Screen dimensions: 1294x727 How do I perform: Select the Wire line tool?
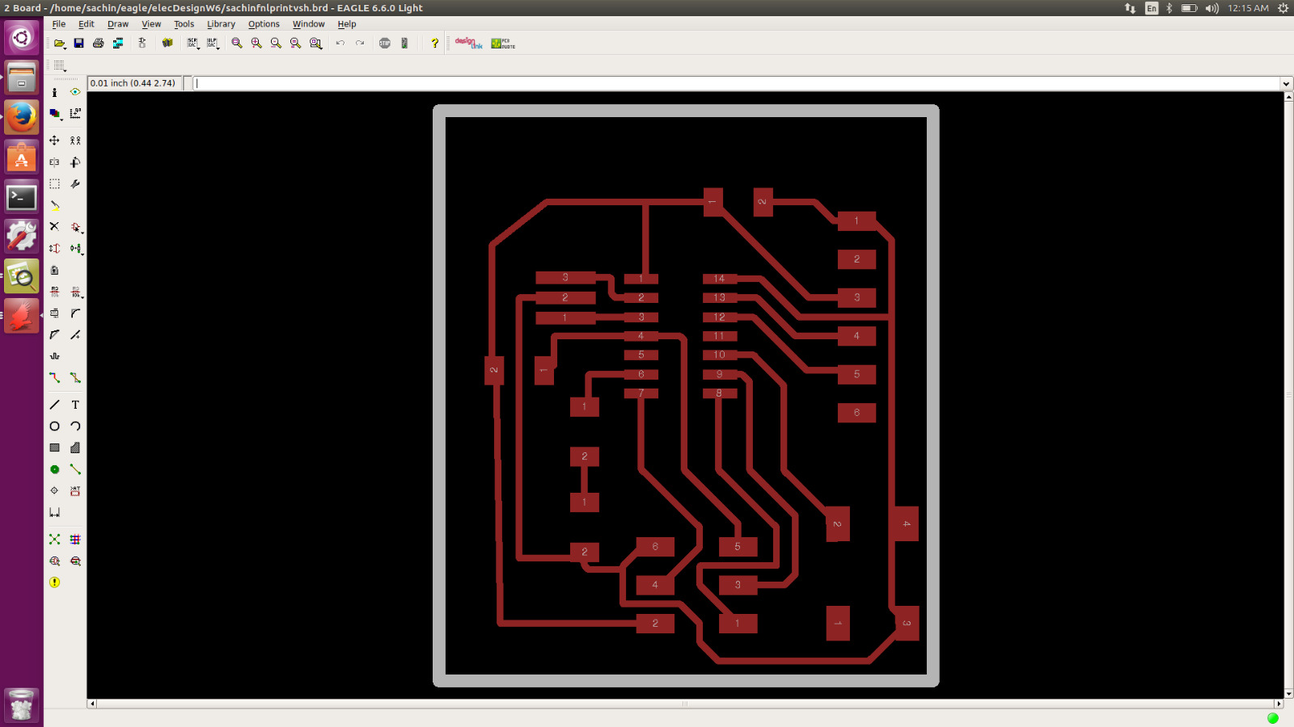tap(54, 405)
